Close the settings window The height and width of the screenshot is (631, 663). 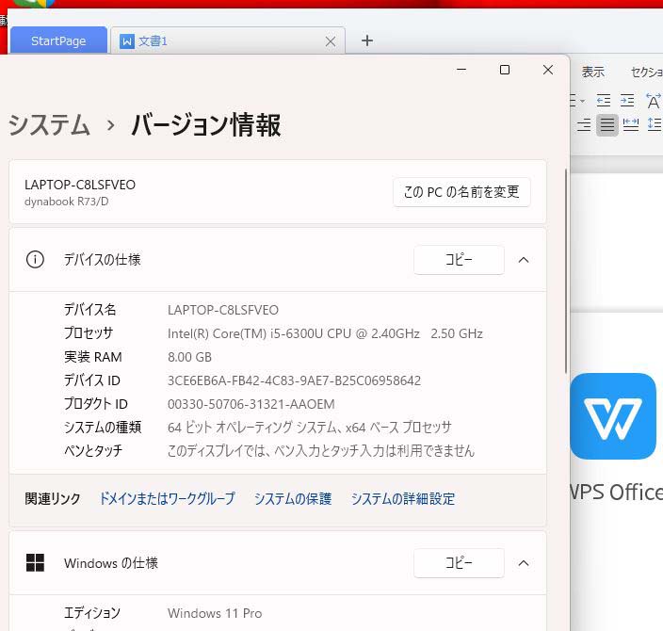[x=547, y=70]
